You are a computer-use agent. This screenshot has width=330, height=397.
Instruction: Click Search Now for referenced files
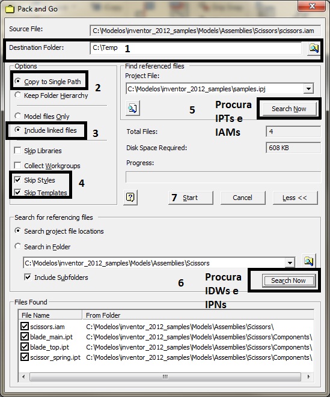pos(289,109)
